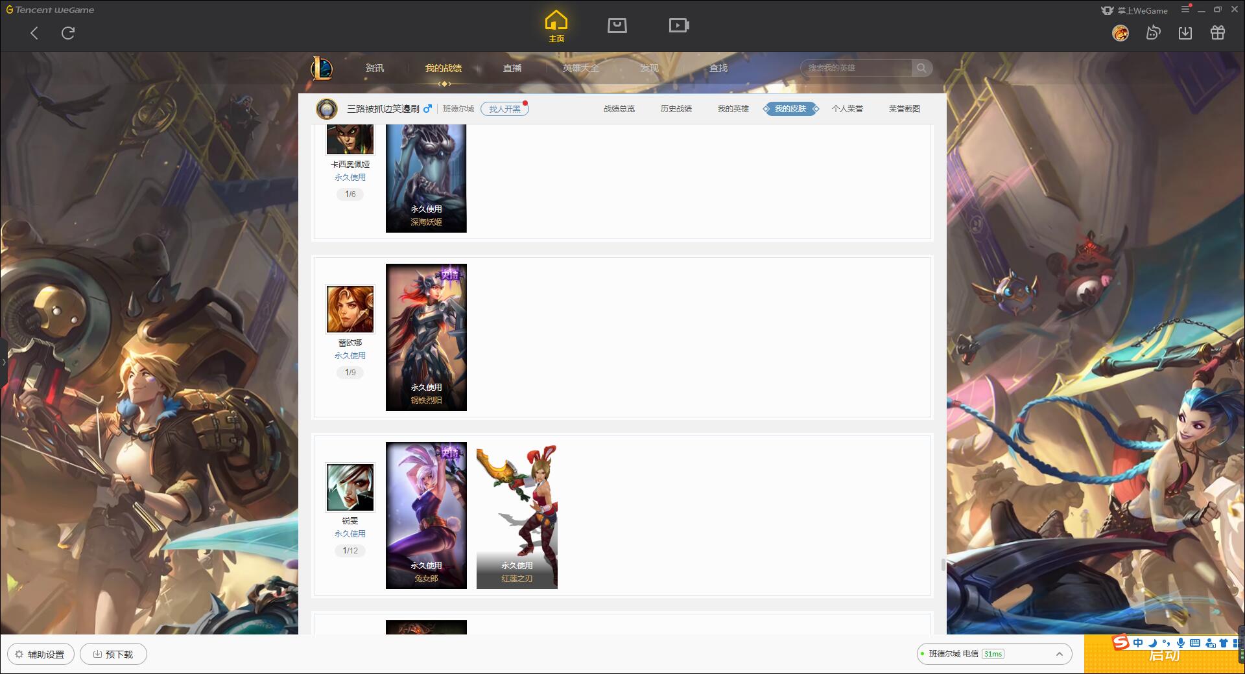1245x674 pixels.
Task: Toggle Sogou moon half-width mode
Action: click(1153, 643)
